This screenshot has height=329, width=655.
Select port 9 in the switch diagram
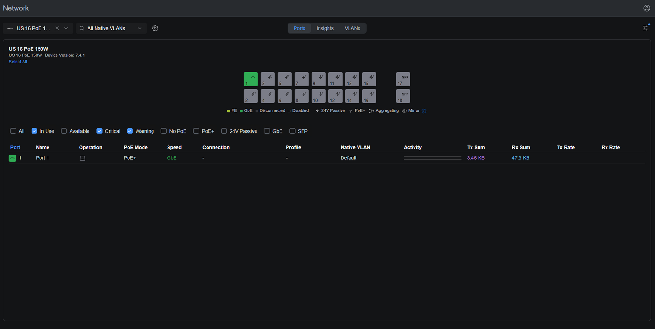click(319, 79)
